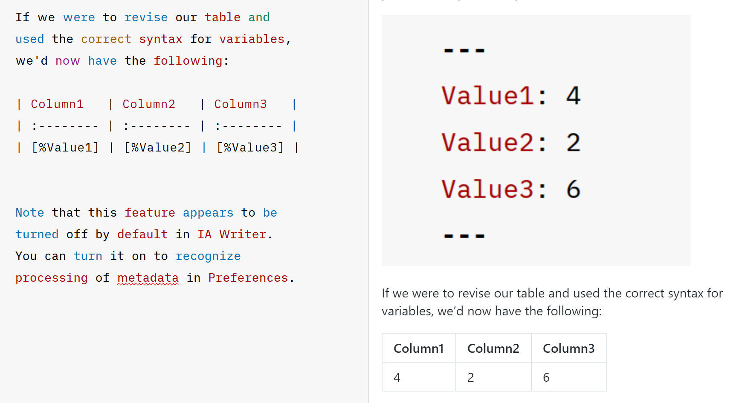
Task: Place cursor on 'Column1' in markdown source
Action: tap(57, 104)
